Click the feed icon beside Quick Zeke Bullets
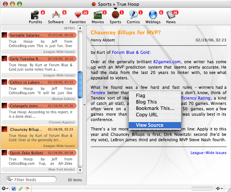Image resolution: width=231 pixels, height=192 pixels. [4, 153]
